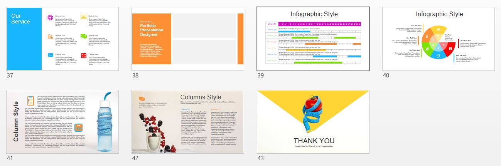Screen dimensions: 501x166
Task: Select slide 40 Infographic Style pie chart thumbnail
Action: click(x=439, y=39)
